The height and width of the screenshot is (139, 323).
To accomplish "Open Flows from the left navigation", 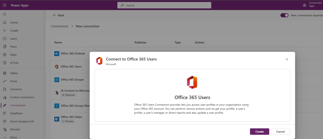I will (x=14, y=81).
